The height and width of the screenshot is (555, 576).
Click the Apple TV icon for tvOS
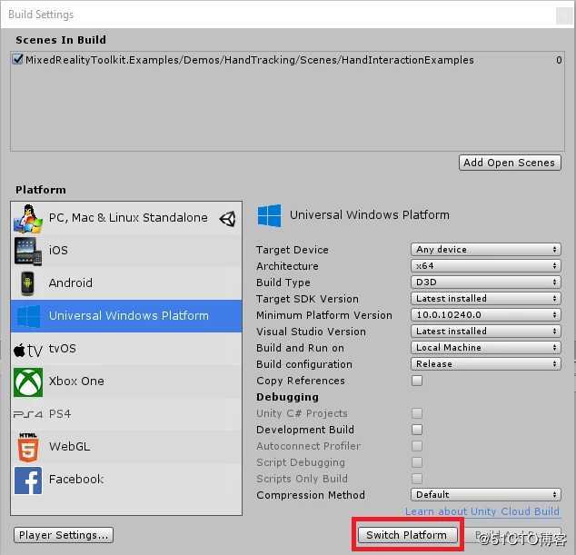[28, 350]
